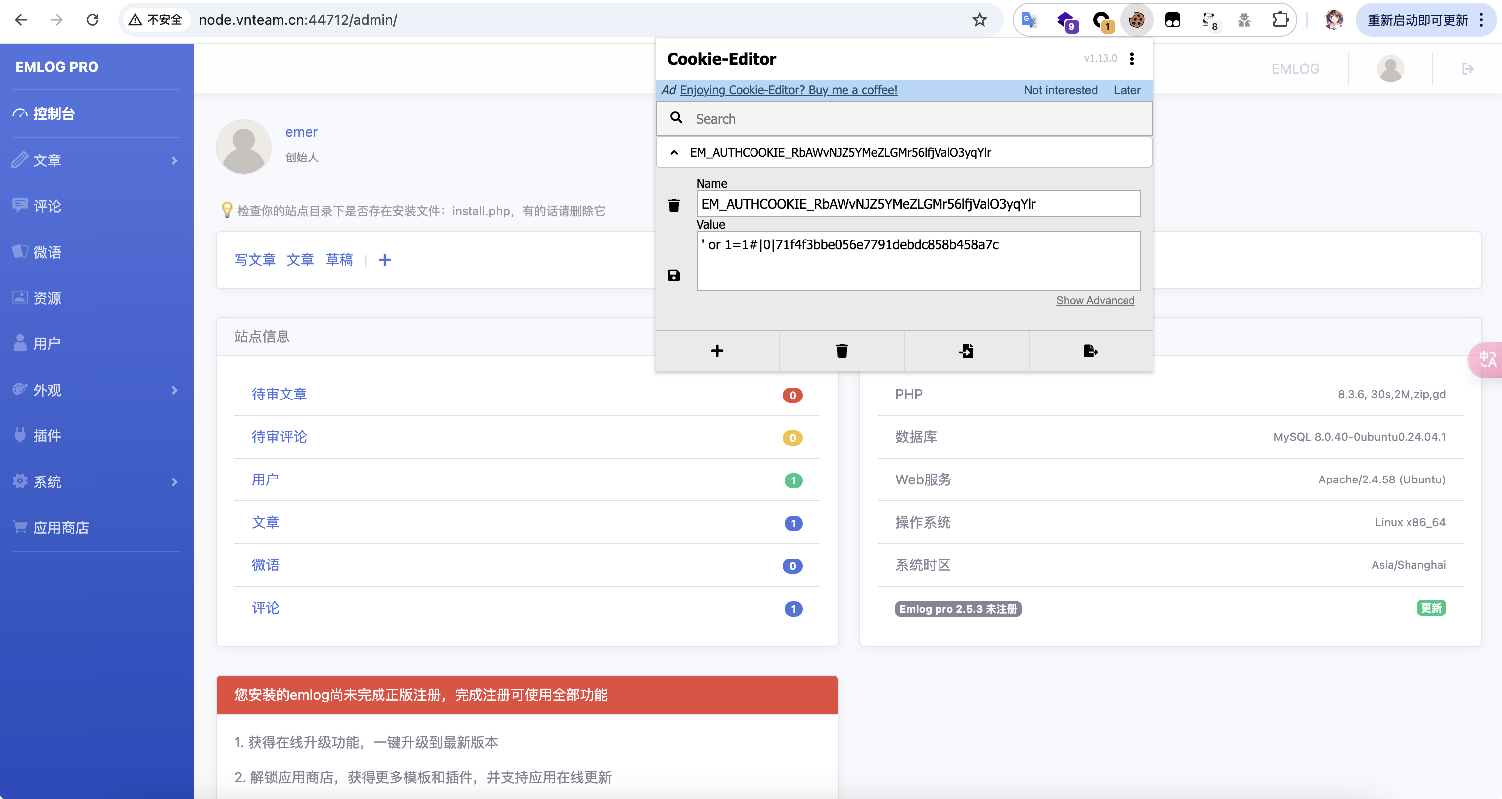This screenshot has width=1502, height=799.
Task: Expand the 文章 sidebar submenu
Action: coord(174,160)
